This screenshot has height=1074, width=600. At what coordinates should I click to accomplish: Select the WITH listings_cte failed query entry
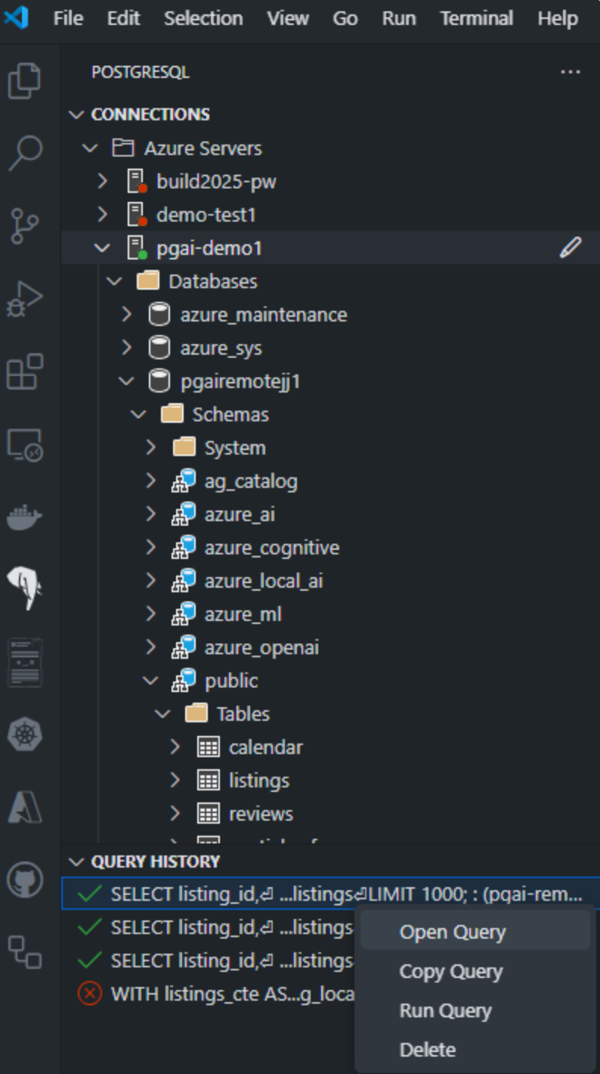coord(209,994)
